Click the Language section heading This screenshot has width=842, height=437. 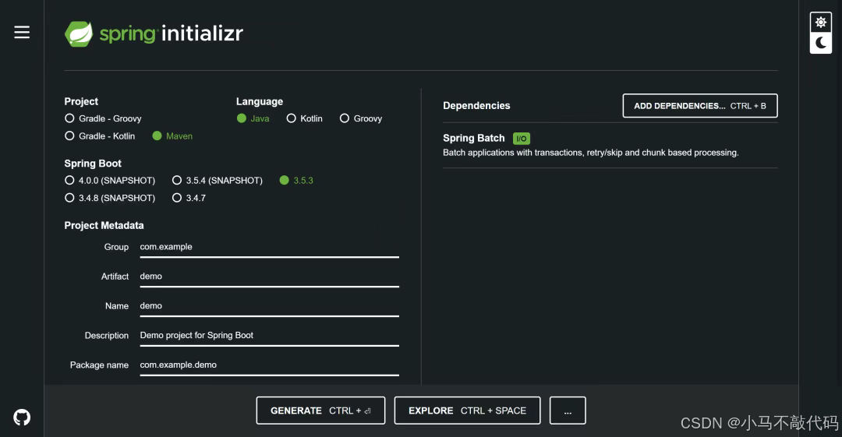coord(260,101)
